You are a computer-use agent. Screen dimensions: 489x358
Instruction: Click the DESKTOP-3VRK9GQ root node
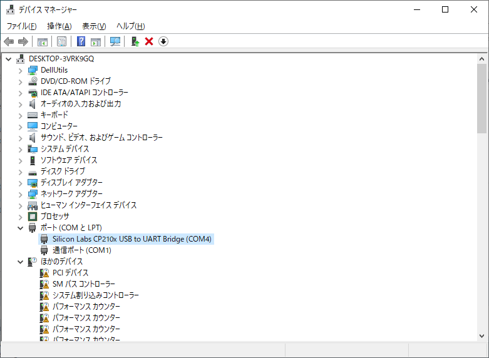(x=61, y=59)
